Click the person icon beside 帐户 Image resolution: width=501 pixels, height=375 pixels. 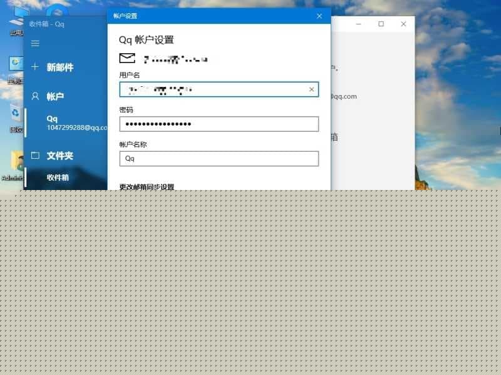tap(35, 96)
